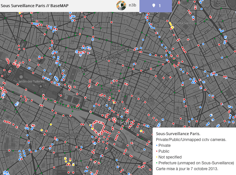Click the large Paris city label
Image resolution: width=236 pixels, height=175 pixels.
(x=127, y=122)
